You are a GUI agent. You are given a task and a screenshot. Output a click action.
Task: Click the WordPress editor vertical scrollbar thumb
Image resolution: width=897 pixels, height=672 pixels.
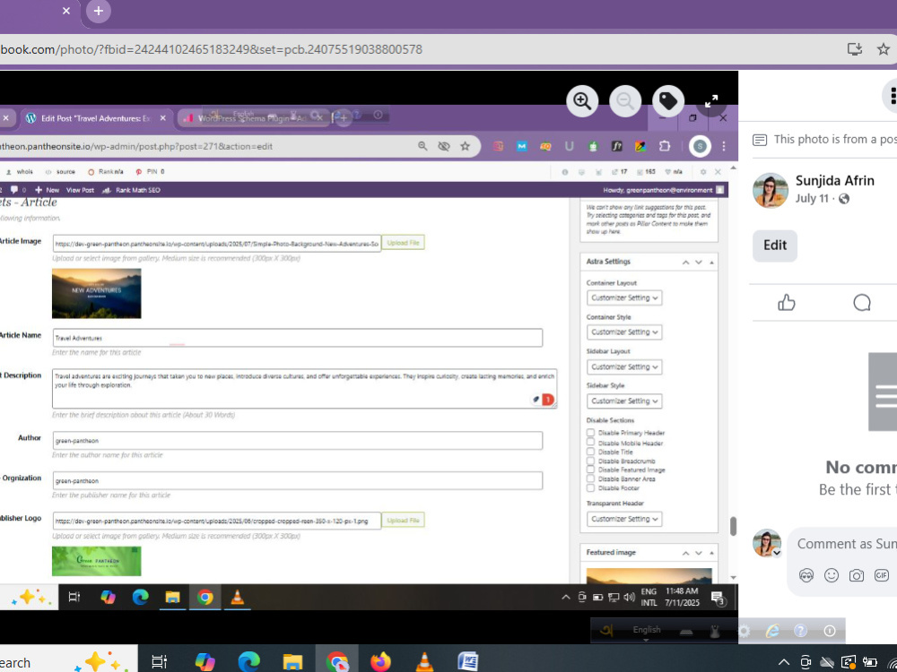[x=733, y=526]
